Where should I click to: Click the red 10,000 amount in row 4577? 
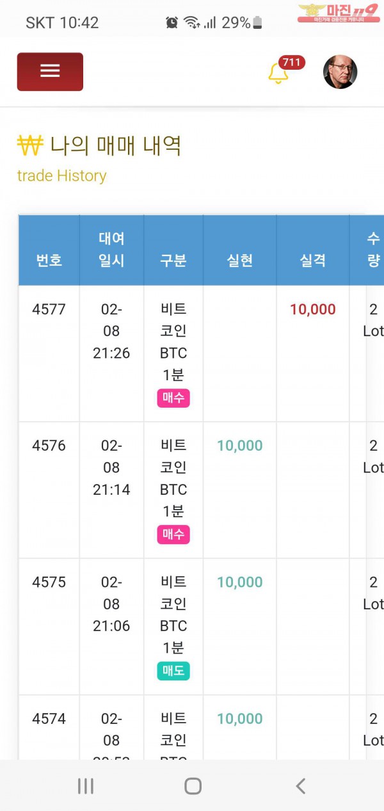[312, 309]
